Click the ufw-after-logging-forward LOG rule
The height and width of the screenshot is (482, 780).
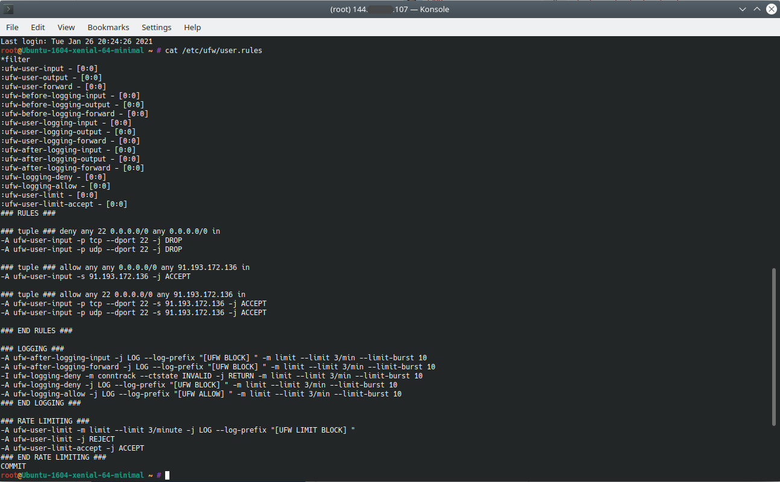tap(218, 367)
